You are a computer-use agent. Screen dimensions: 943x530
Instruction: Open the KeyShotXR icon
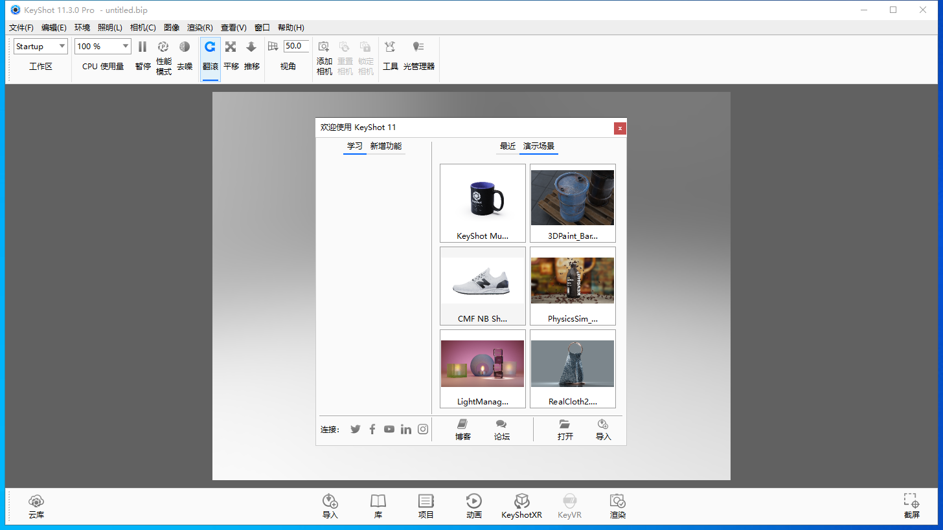(522, 501)
